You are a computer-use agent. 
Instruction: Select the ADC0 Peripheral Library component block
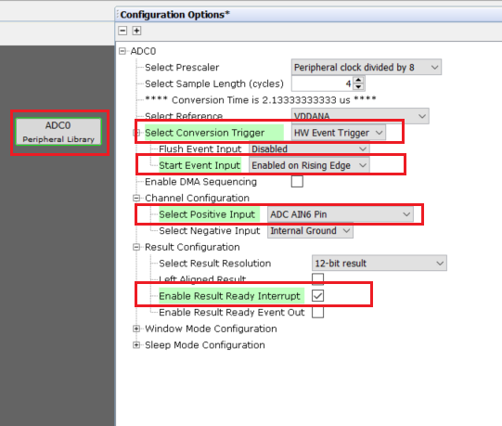[58, 132]
